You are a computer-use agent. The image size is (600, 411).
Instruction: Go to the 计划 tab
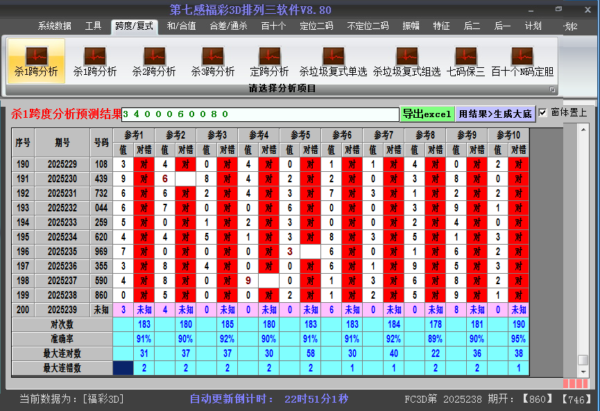(533, 26)
